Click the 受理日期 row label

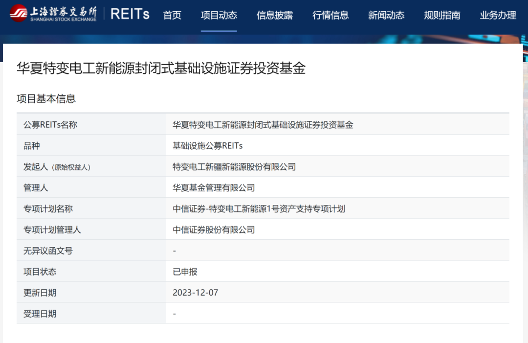click(x=40, y=314)
